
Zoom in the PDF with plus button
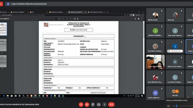[70, 19]
